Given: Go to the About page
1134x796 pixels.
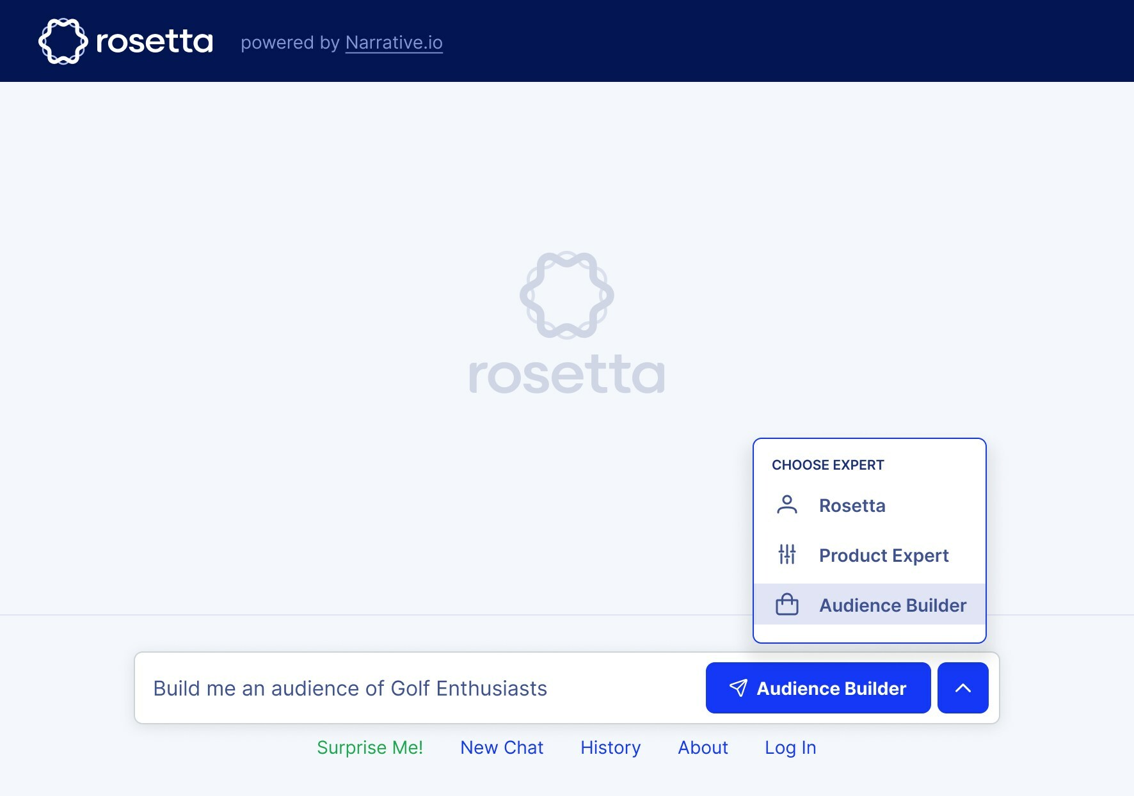Looking at the screenshot, I should (x=703, y=747).
